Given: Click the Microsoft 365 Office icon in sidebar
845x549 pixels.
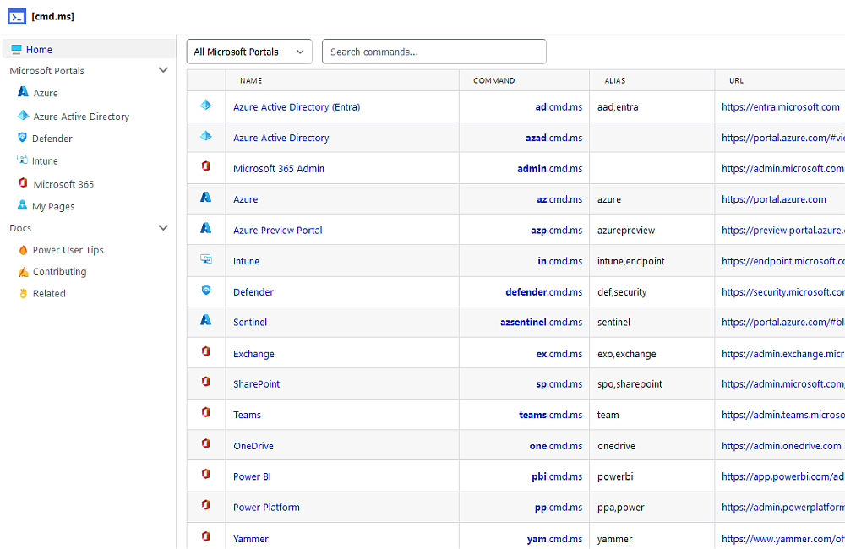Looking at the screenshot, I should (23, 182).
